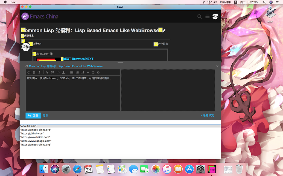Open Discourse search with the magnifier icon
The width and height of the screenshot is (283, 176).
click(x=199, y=16)
